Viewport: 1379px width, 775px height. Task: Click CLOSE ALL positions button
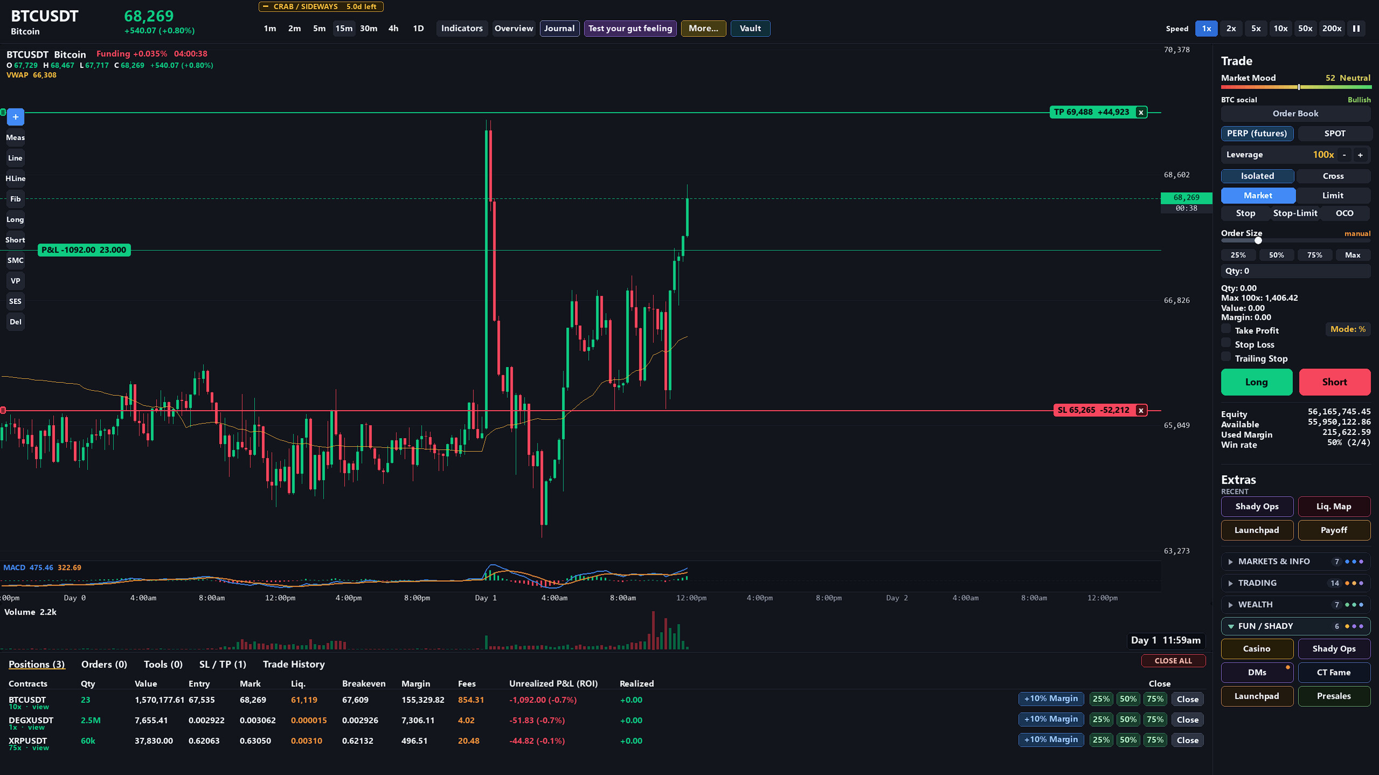tap(1173, 660)
